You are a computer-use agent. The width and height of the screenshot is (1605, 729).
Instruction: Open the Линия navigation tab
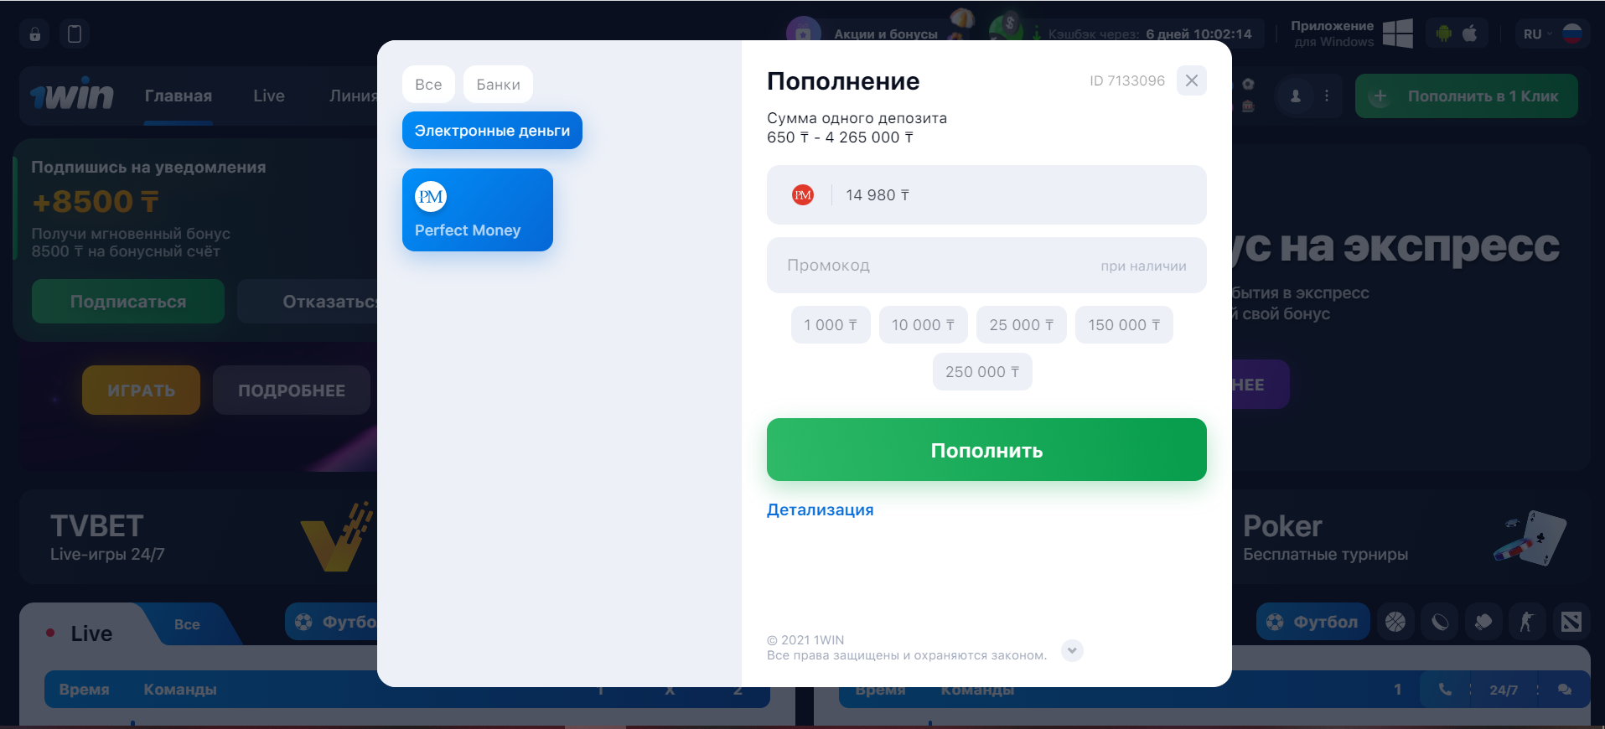[353, 96]
